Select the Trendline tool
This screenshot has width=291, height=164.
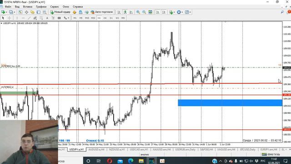(29, 18)
